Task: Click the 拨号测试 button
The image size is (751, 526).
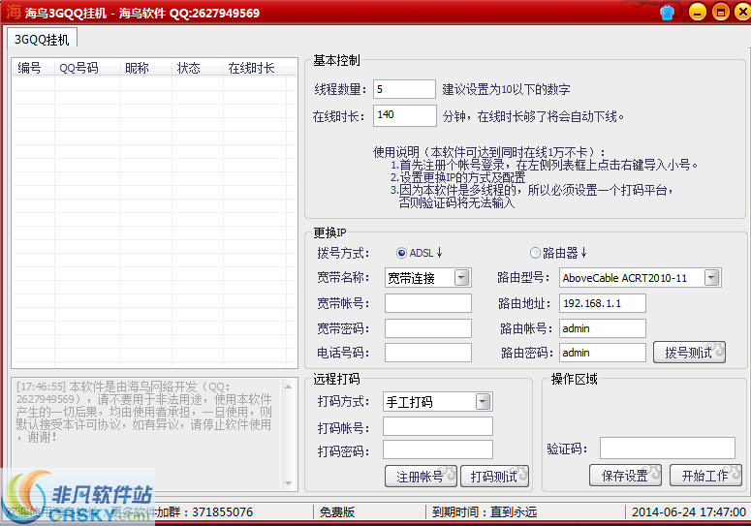Action: click(x=689, y=353)
